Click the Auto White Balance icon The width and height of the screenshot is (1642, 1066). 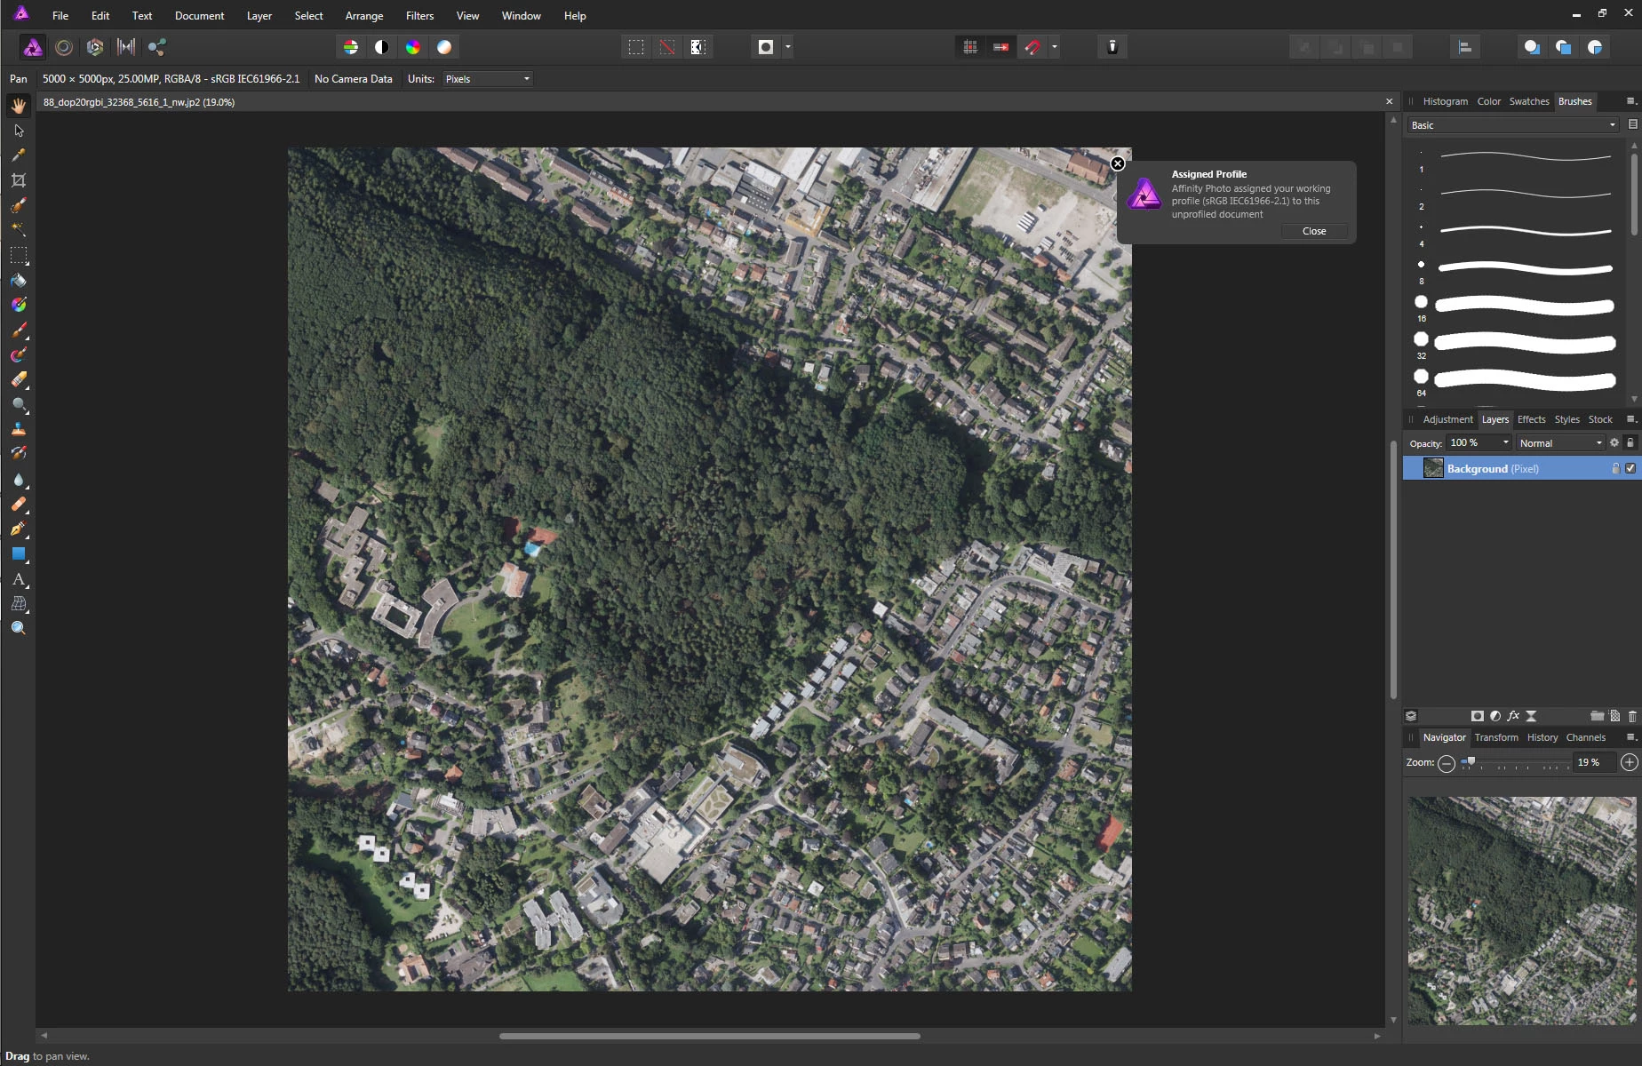point(444,47)
